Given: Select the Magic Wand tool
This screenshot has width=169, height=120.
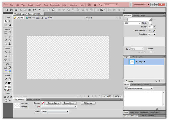Looking at the screenshot, I should (6, 36).
